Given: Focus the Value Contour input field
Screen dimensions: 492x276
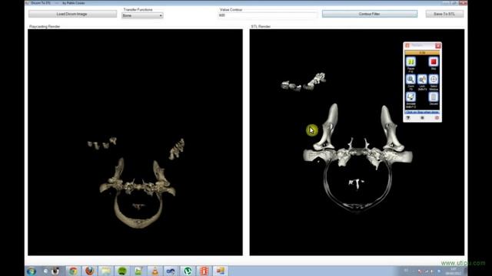Looking at the screenshot, I should [268, 15].
